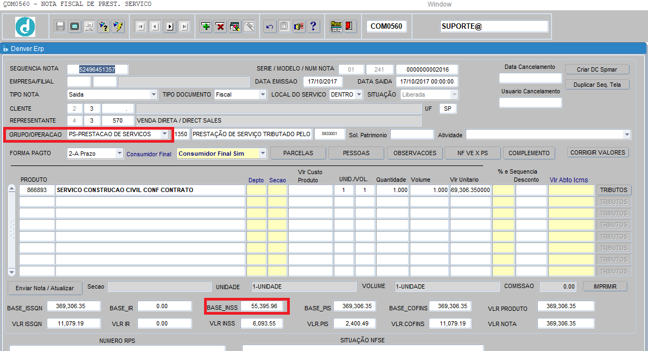Click the product description SERVICO CONSTRUCAO CIVIL CONF CONTRATO
The height and width of the screenshot is (351, 648).
tap(150, 190)
